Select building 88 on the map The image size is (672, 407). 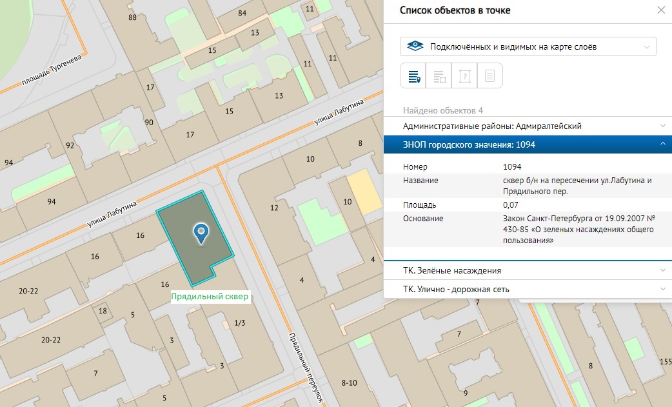[132, 17]
